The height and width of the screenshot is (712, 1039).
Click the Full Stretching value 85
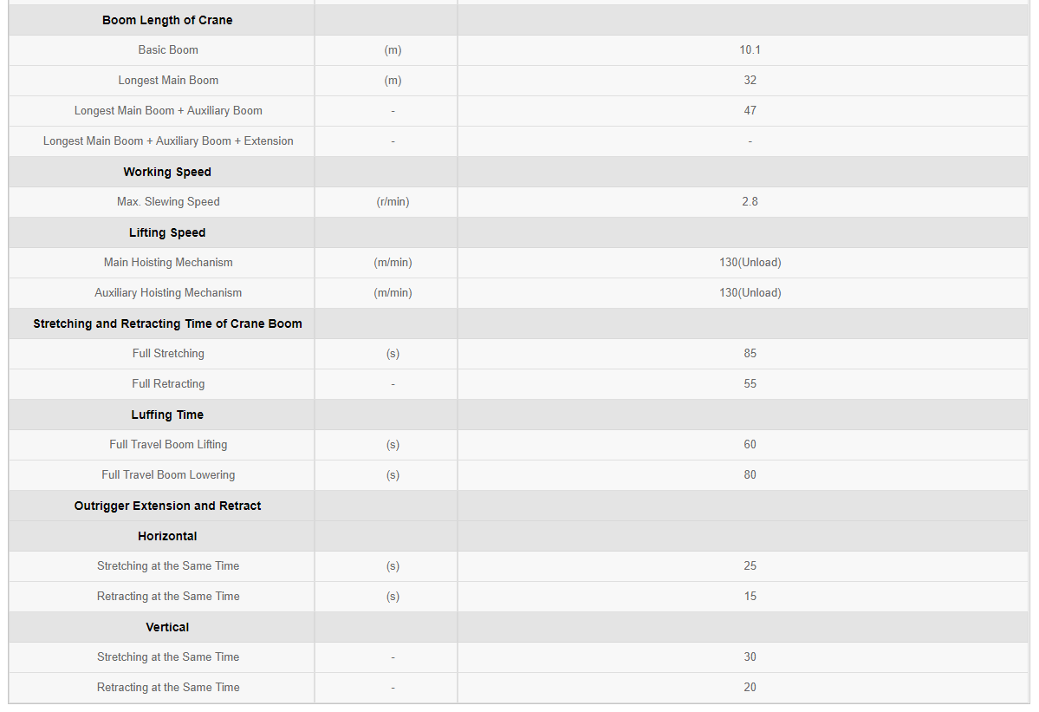tap(750, 353)
